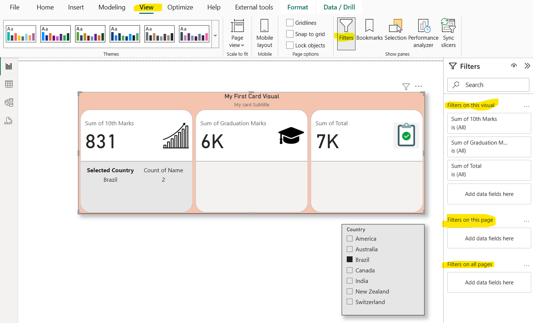
Task: Switch to the Format tab
Action: tap(297, 7)
